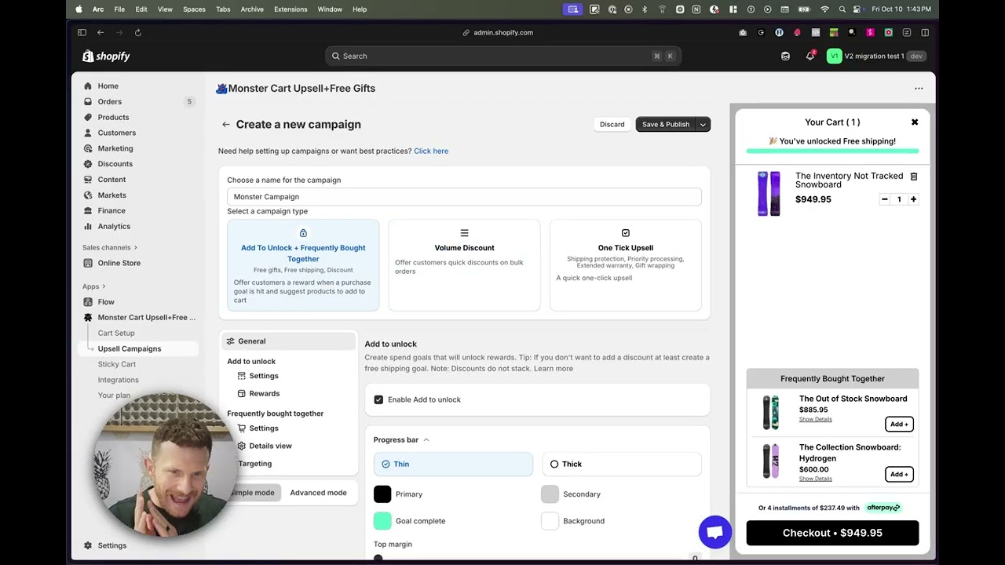The height and width of the screenshot is (565, 1005).
Task: Choose the One Tick Upsell campaign type
Action: tap(626, 265)
